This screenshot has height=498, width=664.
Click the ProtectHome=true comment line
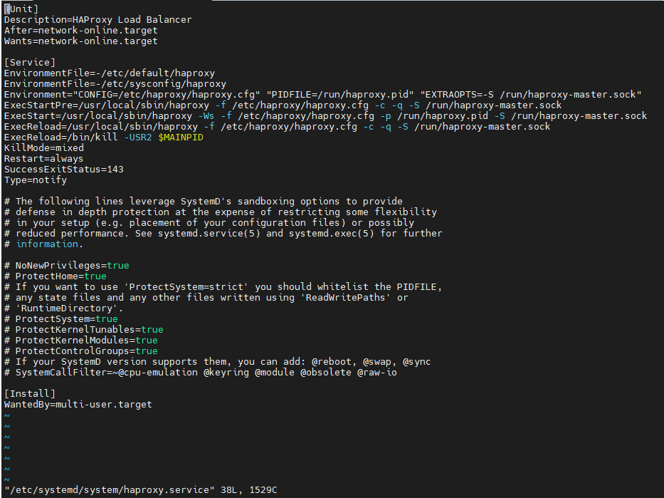[56, 276]
